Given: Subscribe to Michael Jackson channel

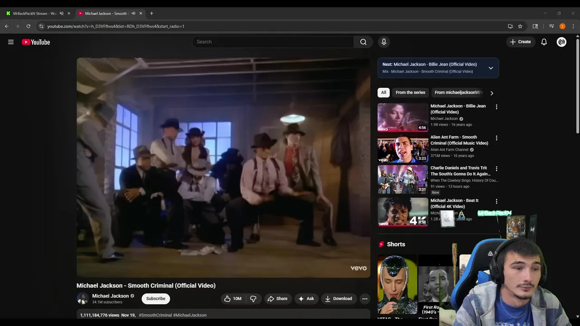Looking at the screenshot, I should click(155, 298).
